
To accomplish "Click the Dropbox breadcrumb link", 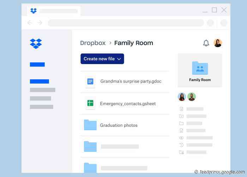I will coord(93,43).
